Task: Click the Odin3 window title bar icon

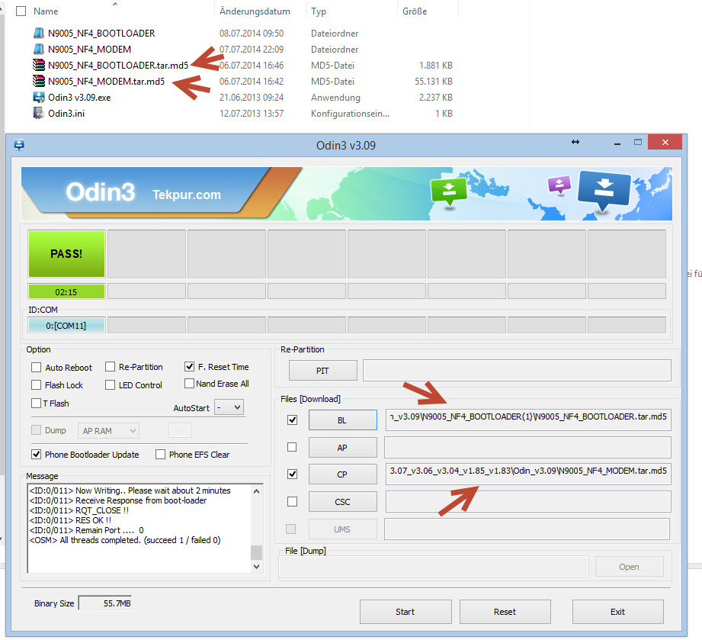Action: tap(19, 145)
